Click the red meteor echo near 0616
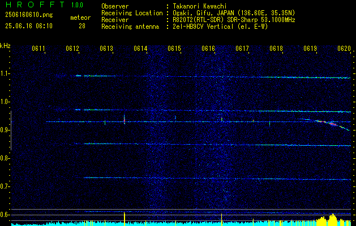Image resolution: width=356 pixels, height=226 pixels. pos(222,119)
